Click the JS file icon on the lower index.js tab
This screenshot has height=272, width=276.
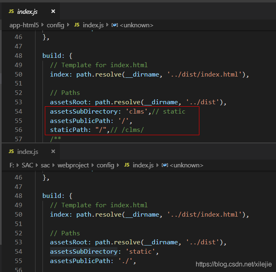pos(11,151)
